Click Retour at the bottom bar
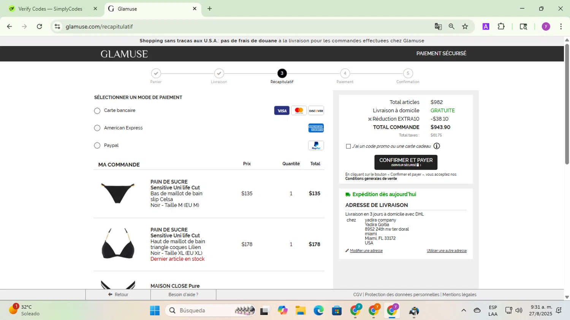Image resolution: width=570 pixels, height=320 pixels. tap(118, 295)
